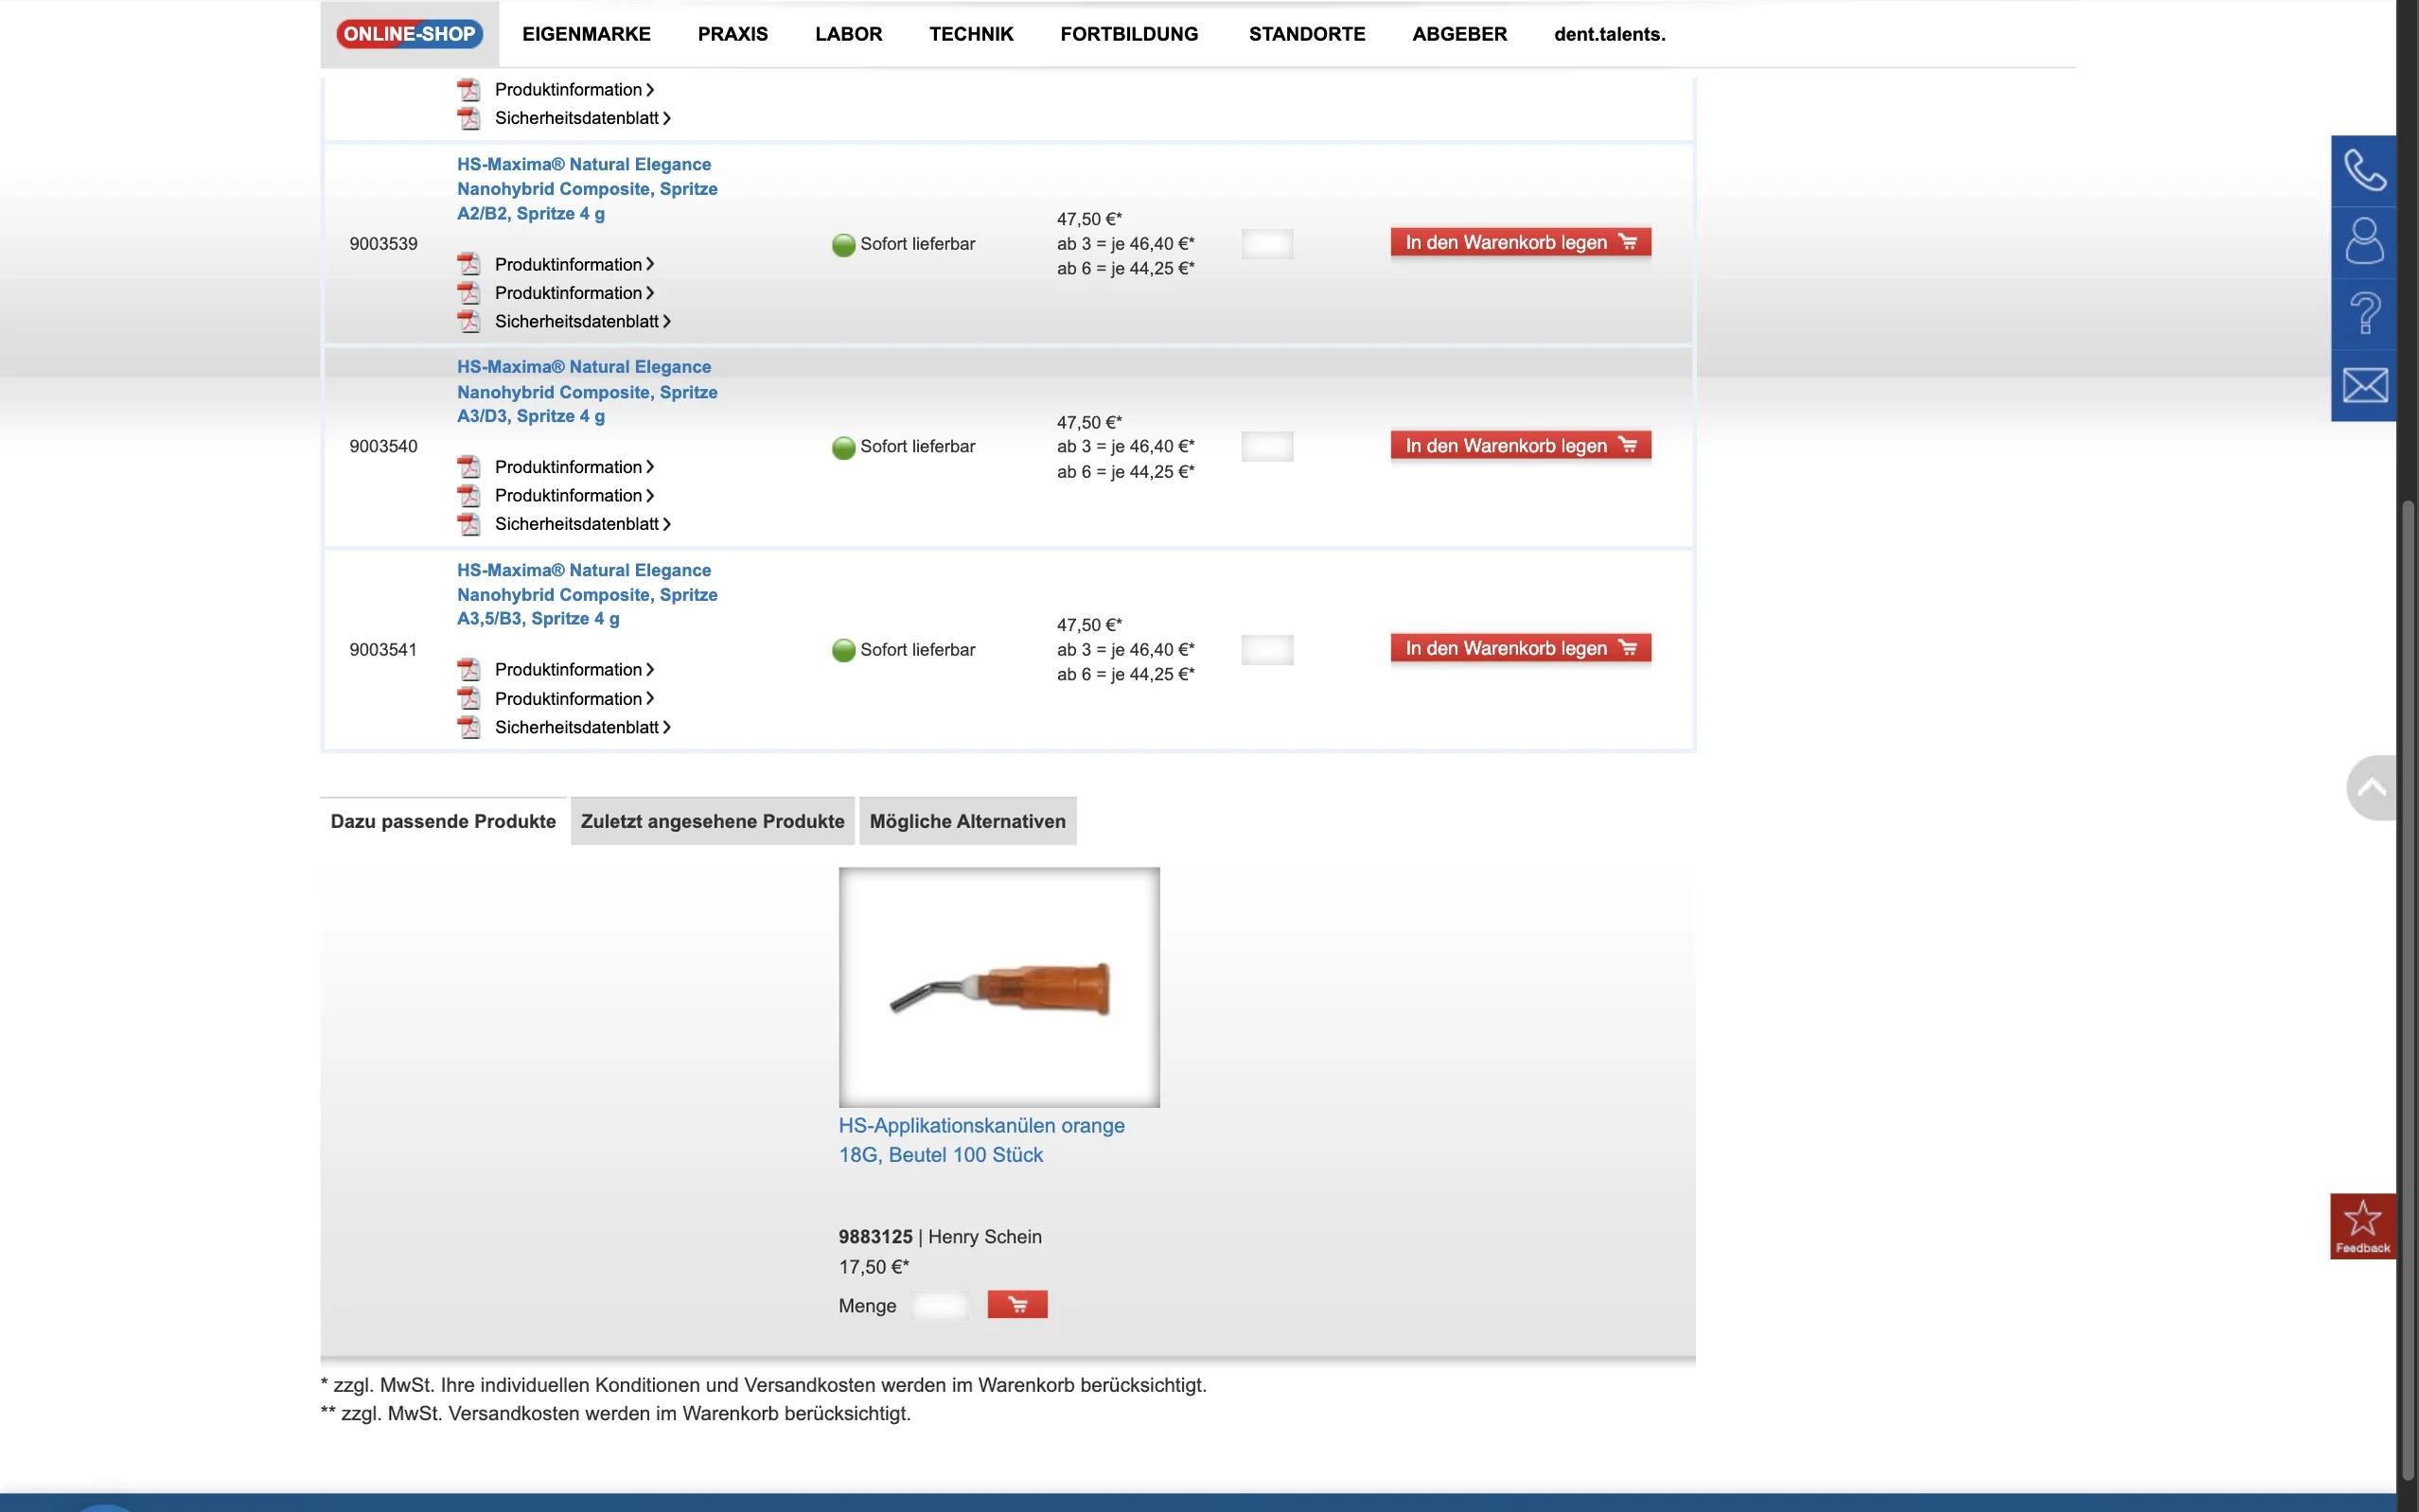Open Sicherheitsdatenblatt PDF icon for 9003539
The width and height of the screenshot is (2419, 1512).
coord(468,321)
